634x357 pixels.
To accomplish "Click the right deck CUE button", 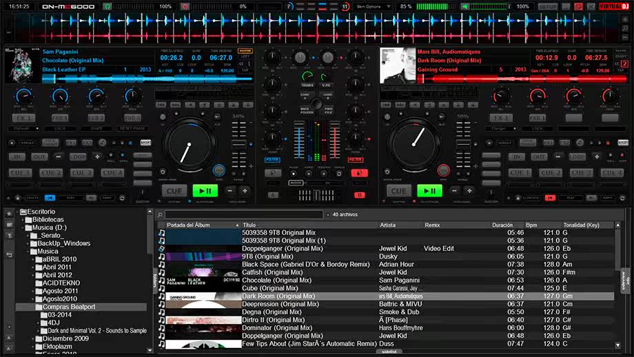I will (399, 191).
